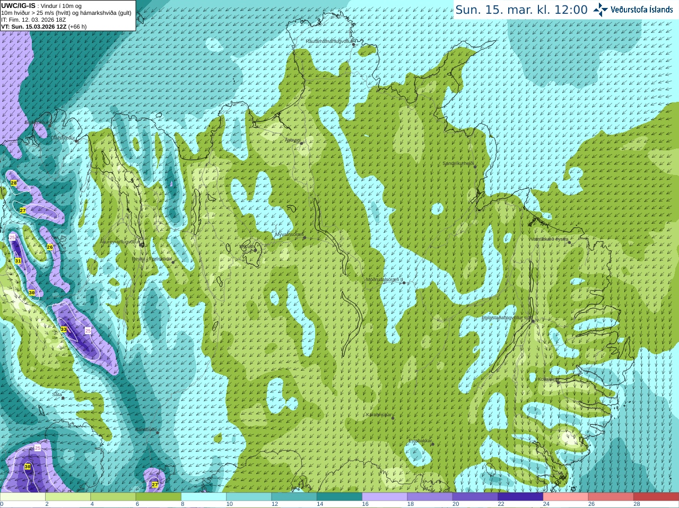Screen dimensions: 679x508
Task: Pick the 14–16 m/s dark teal legend swatch
Action: point(339,497)
